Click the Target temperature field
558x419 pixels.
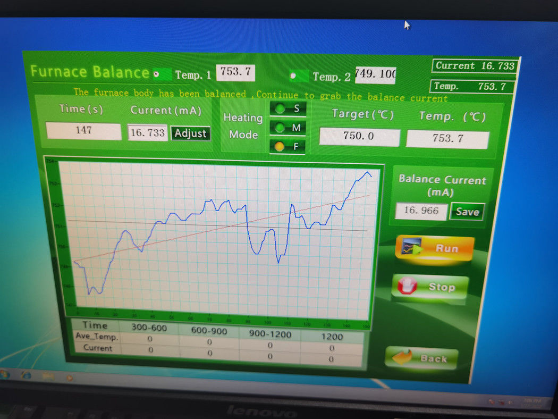359,137
